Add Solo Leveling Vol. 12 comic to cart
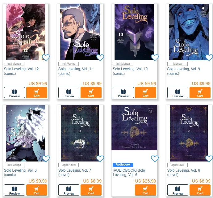This screenshot has width=213, height=198. point(37,93)
